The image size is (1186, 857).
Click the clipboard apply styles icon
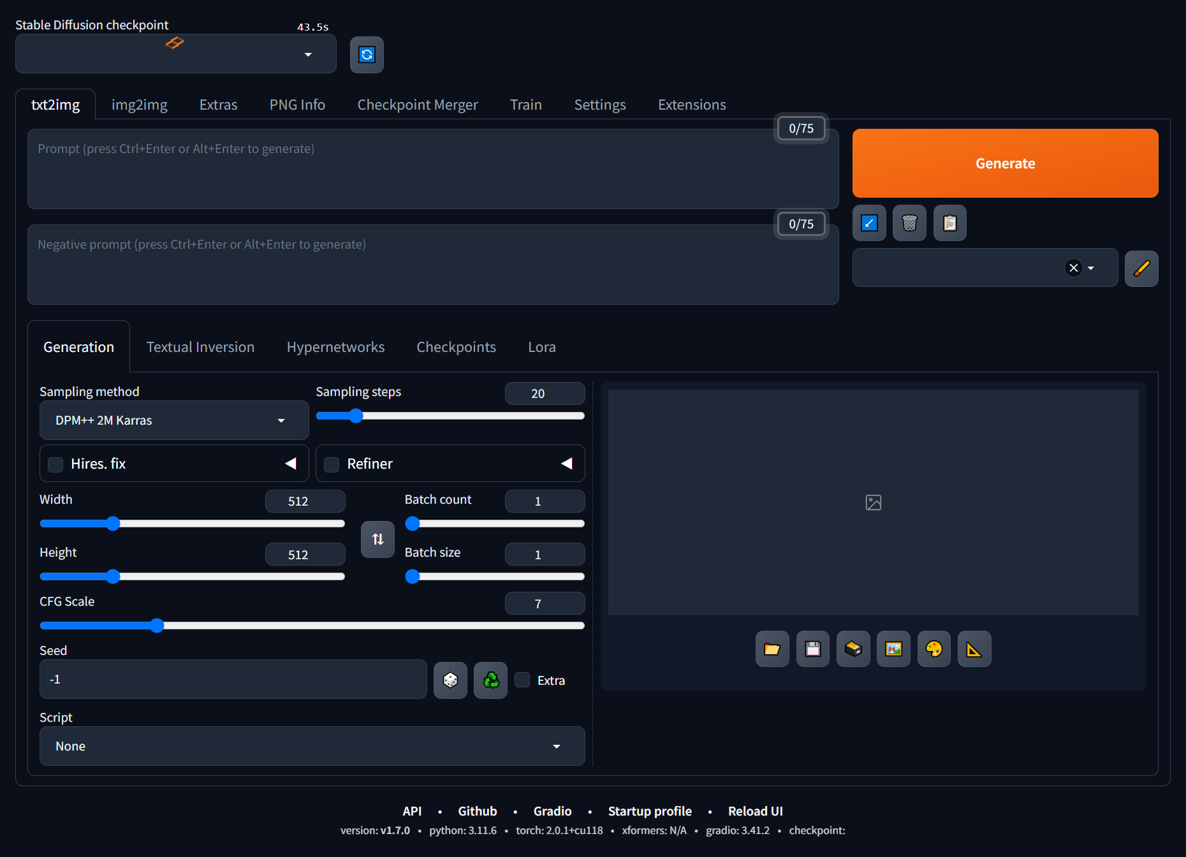(x=949, y=223)
